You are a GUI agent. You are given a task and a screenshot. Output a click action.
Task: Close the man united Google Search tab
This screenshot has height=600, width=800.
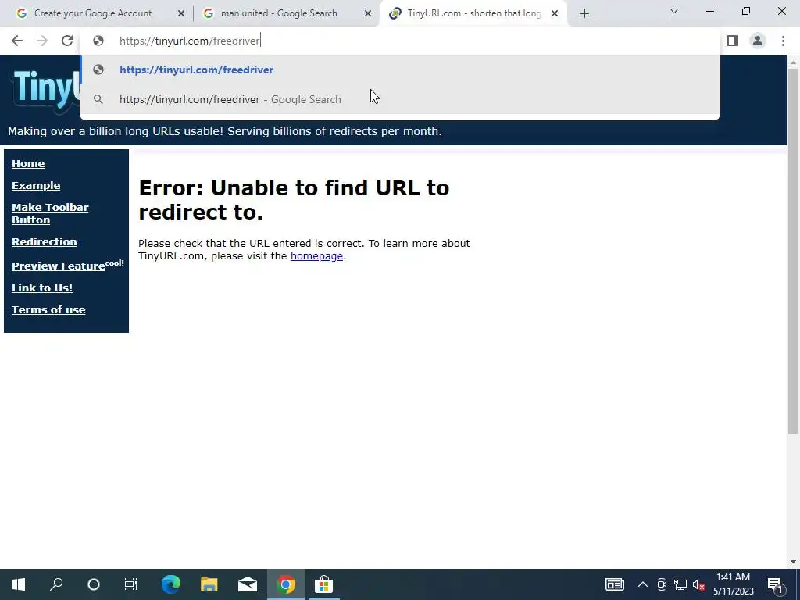tap(368, 14)
